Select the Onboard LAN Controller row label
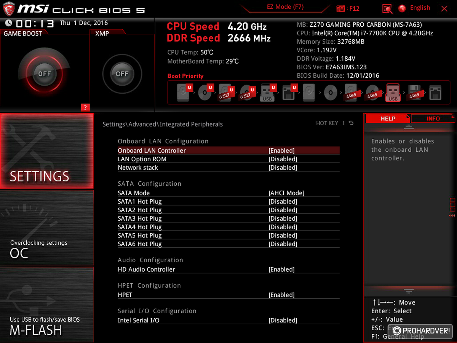The image size is (457, 343). click(152, 151)
